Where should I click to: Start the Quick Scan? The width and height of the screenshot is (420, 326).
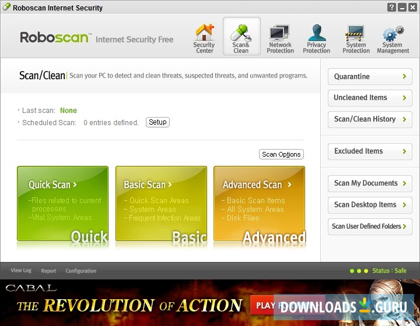coord(62,204)
